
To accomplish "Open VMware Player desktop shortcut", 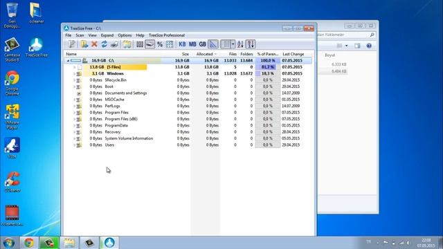I will click(12, 117).
